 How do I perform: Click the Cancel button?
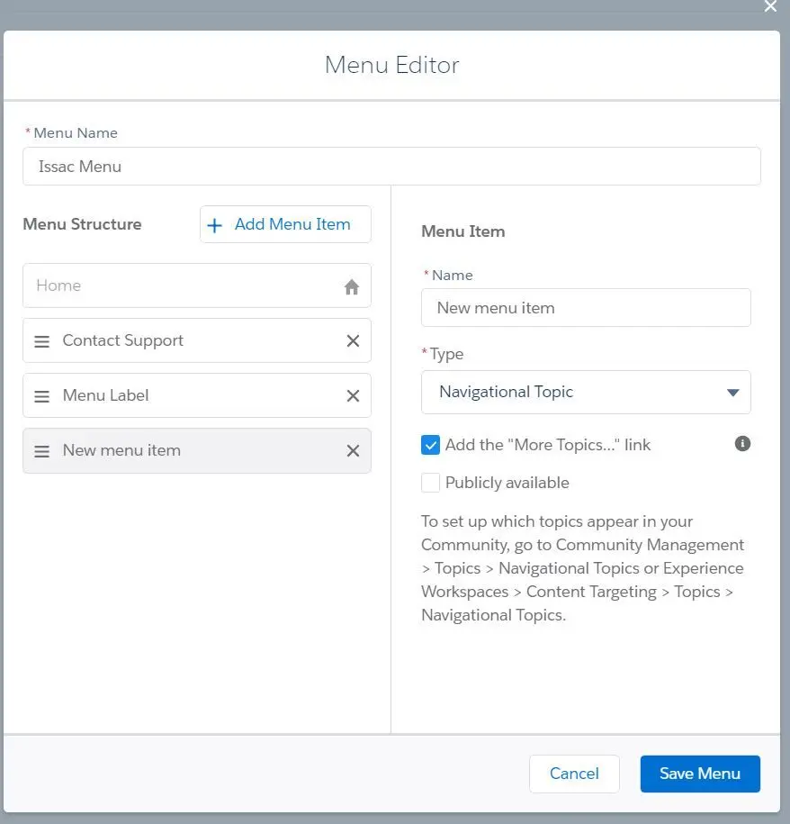[574, 774]
